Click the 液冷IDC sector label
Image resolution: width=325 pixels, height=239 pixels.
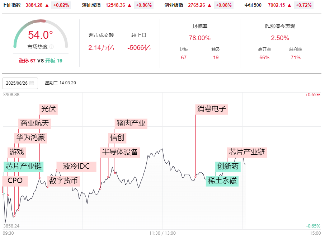click(76, 167)
